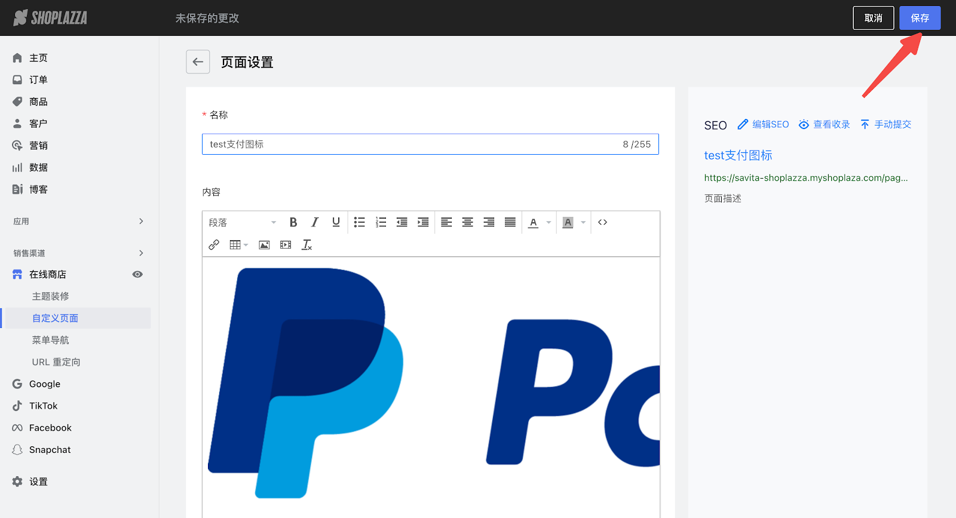Screen dimensions: 956x518
Task: Apply the background highlight color icon
Action: tap(568, 222)
